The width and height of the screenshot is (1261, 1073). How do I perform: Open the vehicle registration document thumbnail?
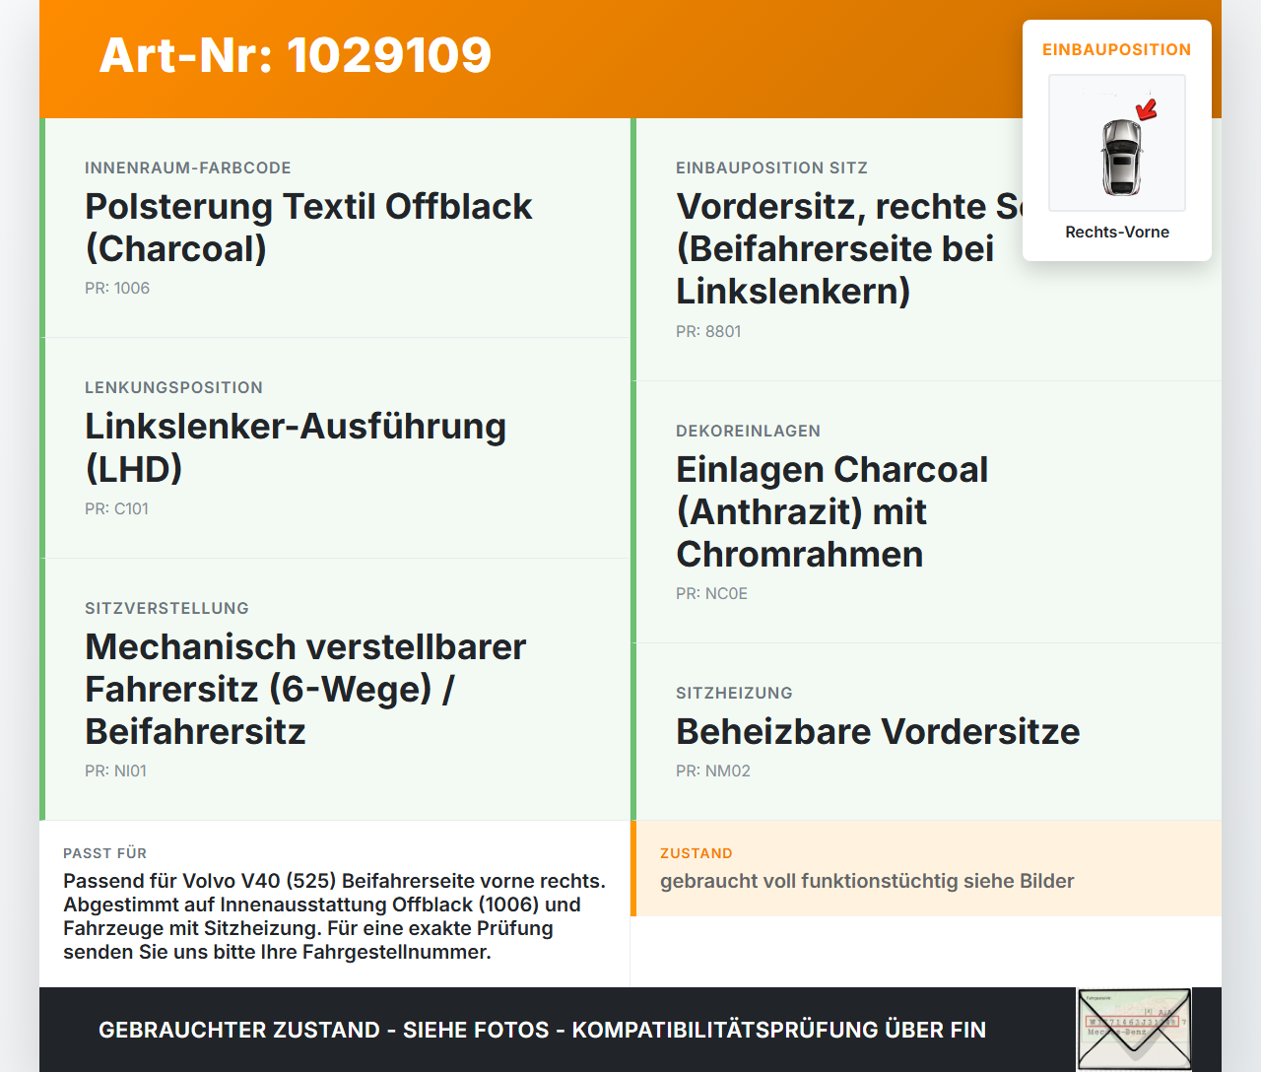coord(1134,1030)
